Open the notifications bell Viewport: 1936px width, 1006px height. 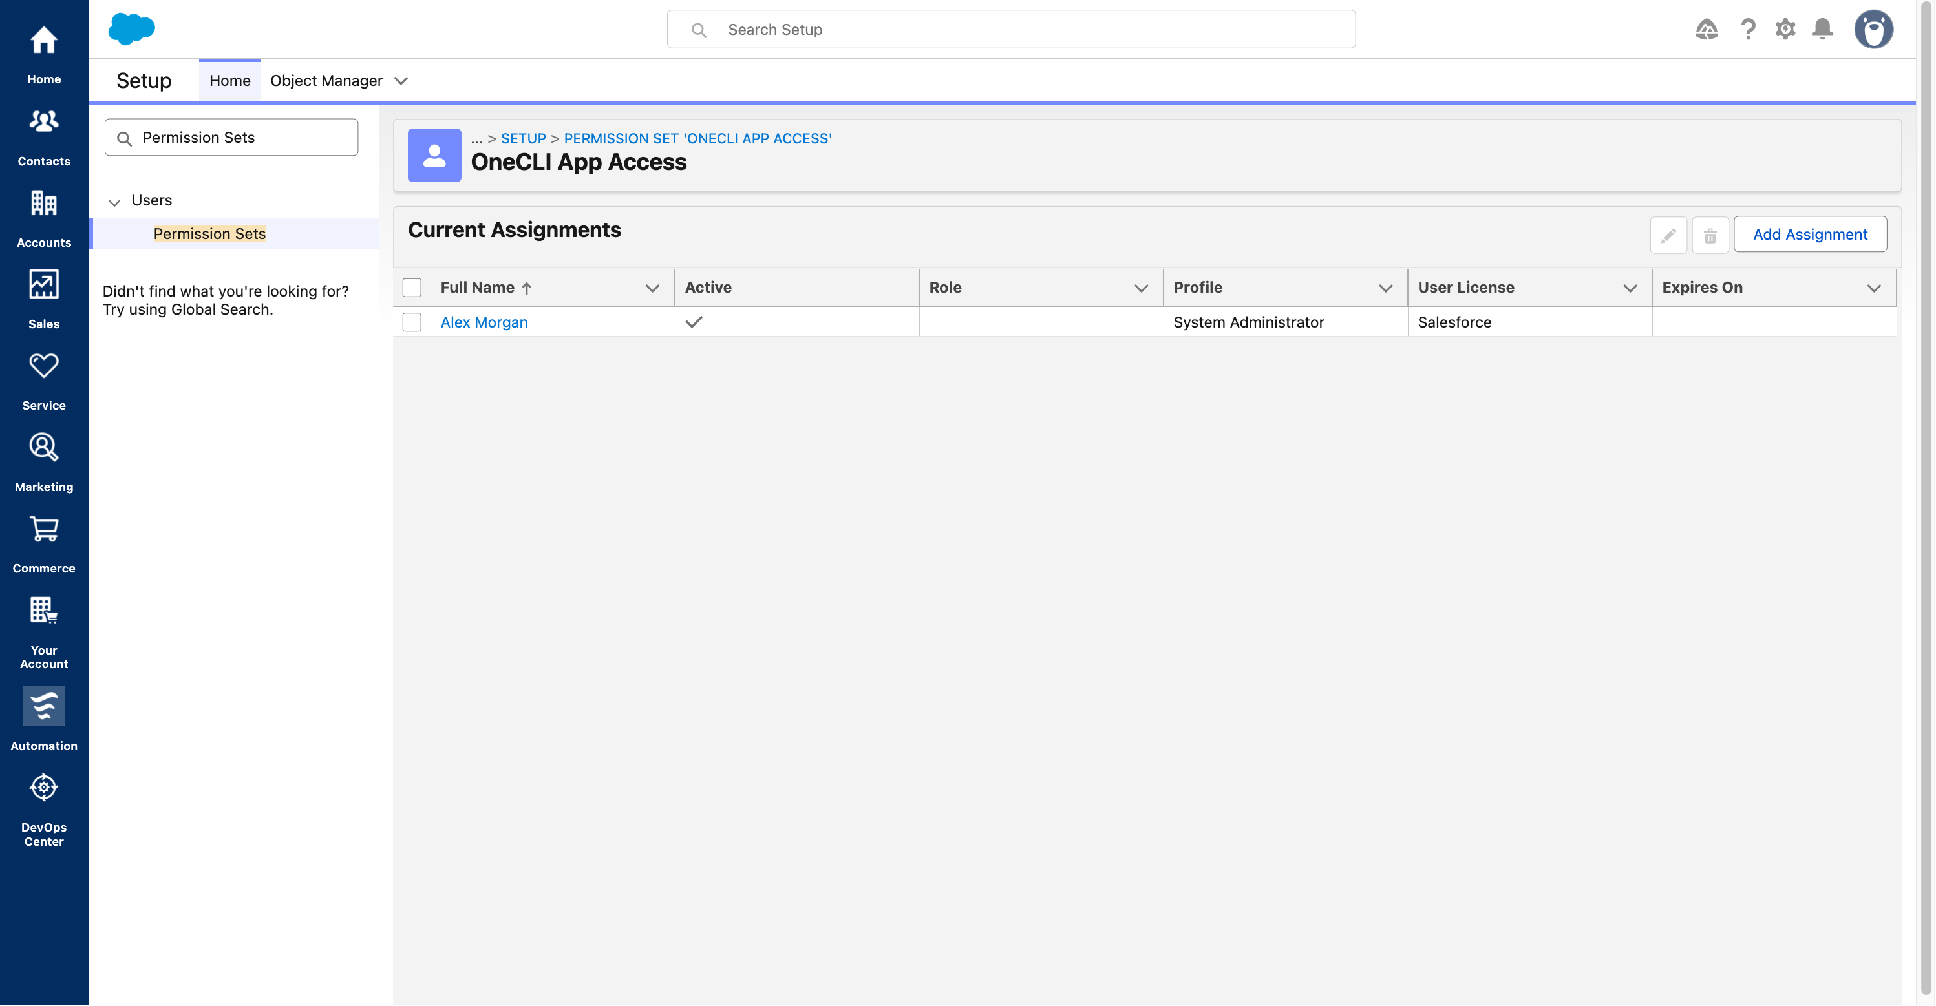[1822, 29]
